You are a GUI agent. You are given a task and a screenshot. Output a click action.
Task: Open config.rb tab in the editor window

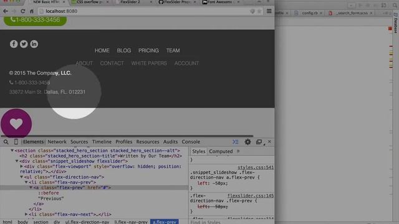coord(310,13)
